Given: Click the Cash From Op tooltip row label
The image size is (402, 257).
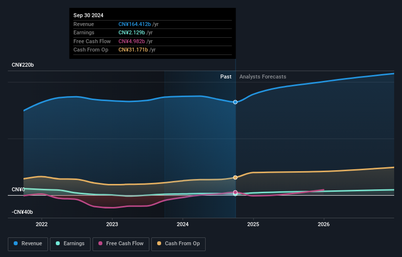Looking at the screenshot, I should point(91,50).
